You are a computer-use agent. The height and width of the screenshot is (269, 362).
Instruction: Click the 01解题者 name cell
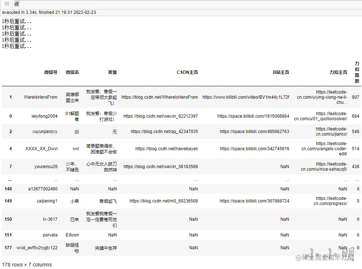[72, 116]
